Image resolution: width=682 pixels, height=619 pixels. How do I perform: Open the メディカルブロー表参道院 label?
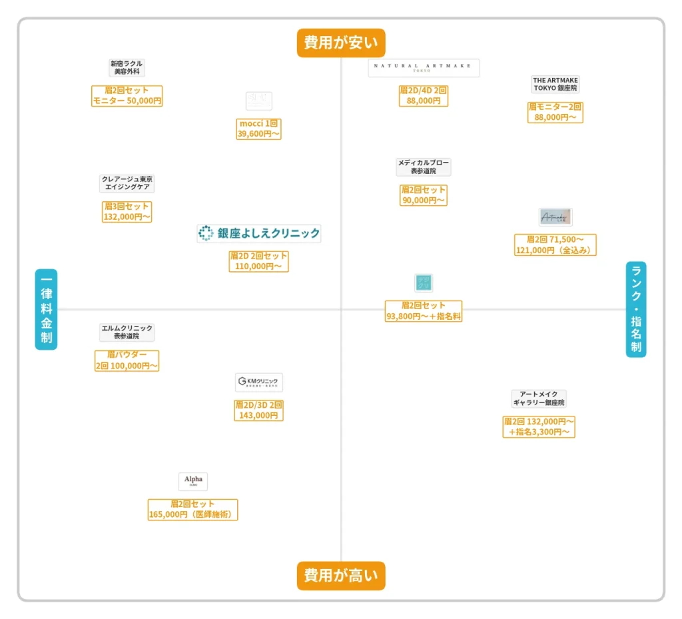[x=424, y=167]
